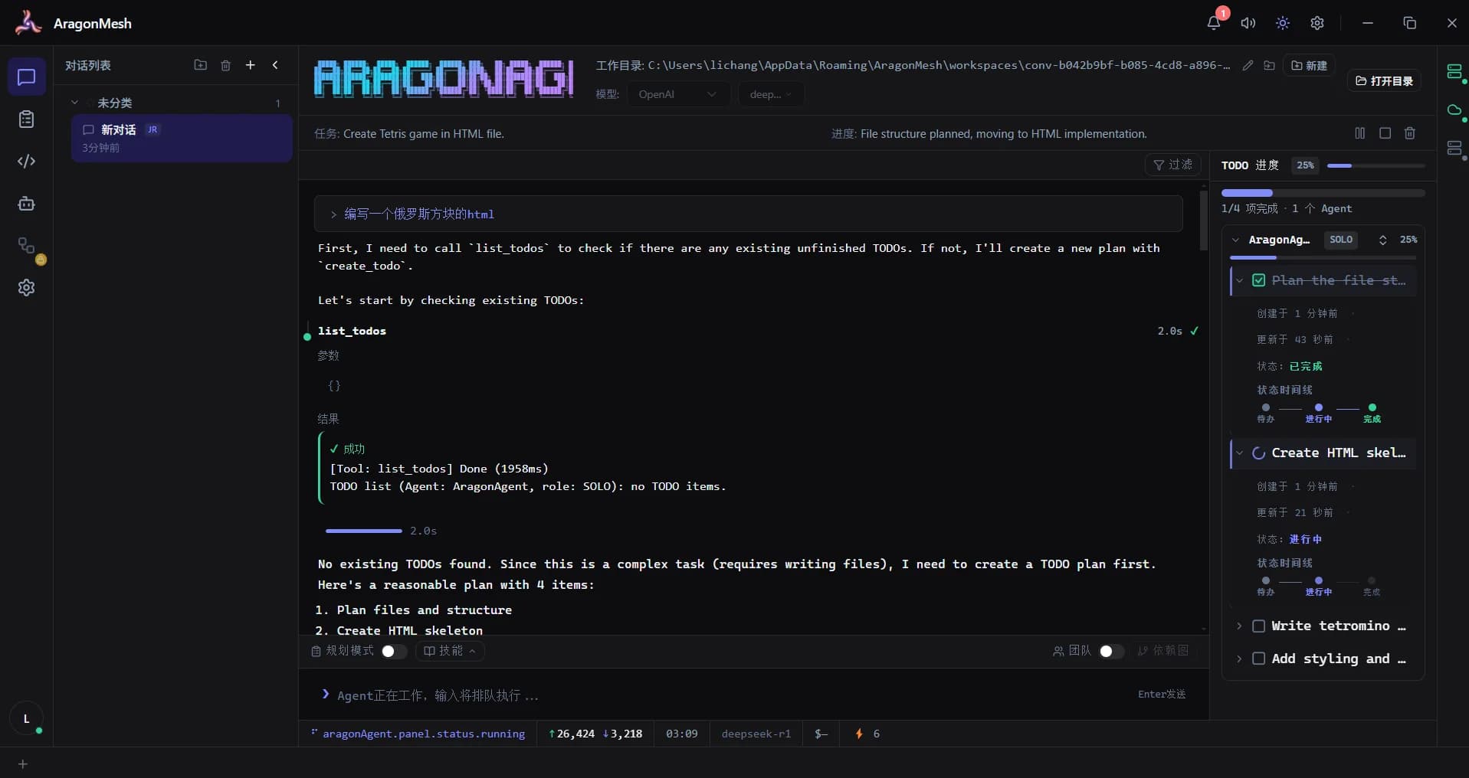
Task: Toggle the sound speaker icon
Action: click(x=1248, y=23)
